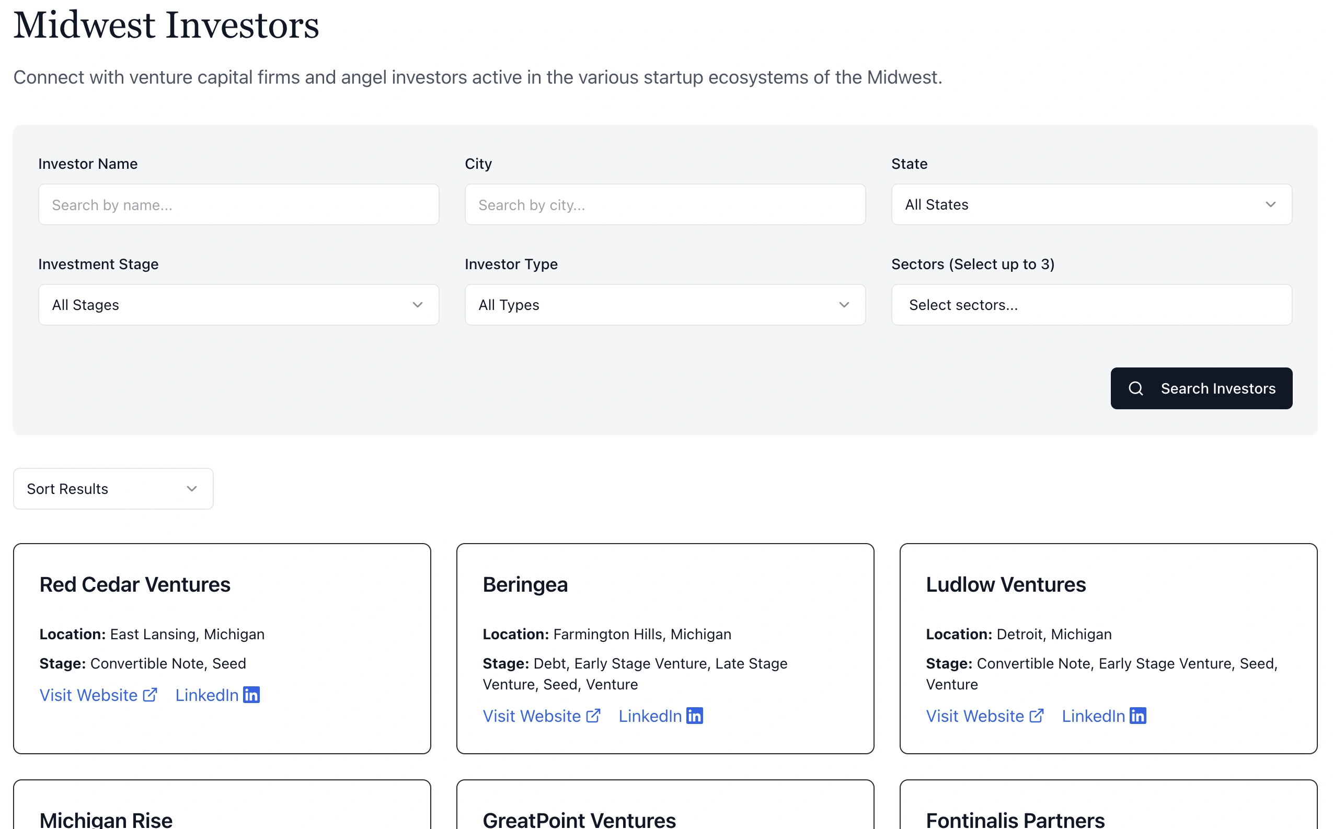Viewport: 1333px width, 829px height.
Task: Click the Investor Name field label
Action: tap(88, 164)
